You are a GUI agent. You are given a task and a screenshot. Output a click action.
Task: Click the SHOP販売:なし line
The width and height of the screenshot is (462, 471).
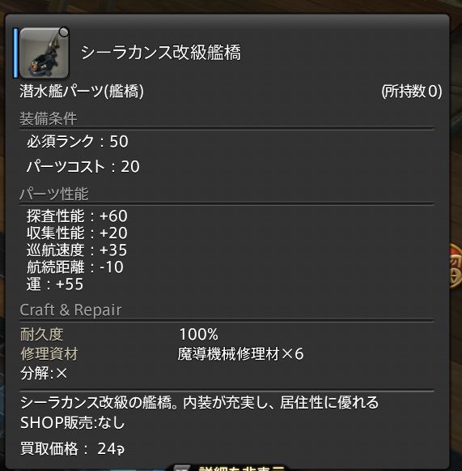(72, 422)
